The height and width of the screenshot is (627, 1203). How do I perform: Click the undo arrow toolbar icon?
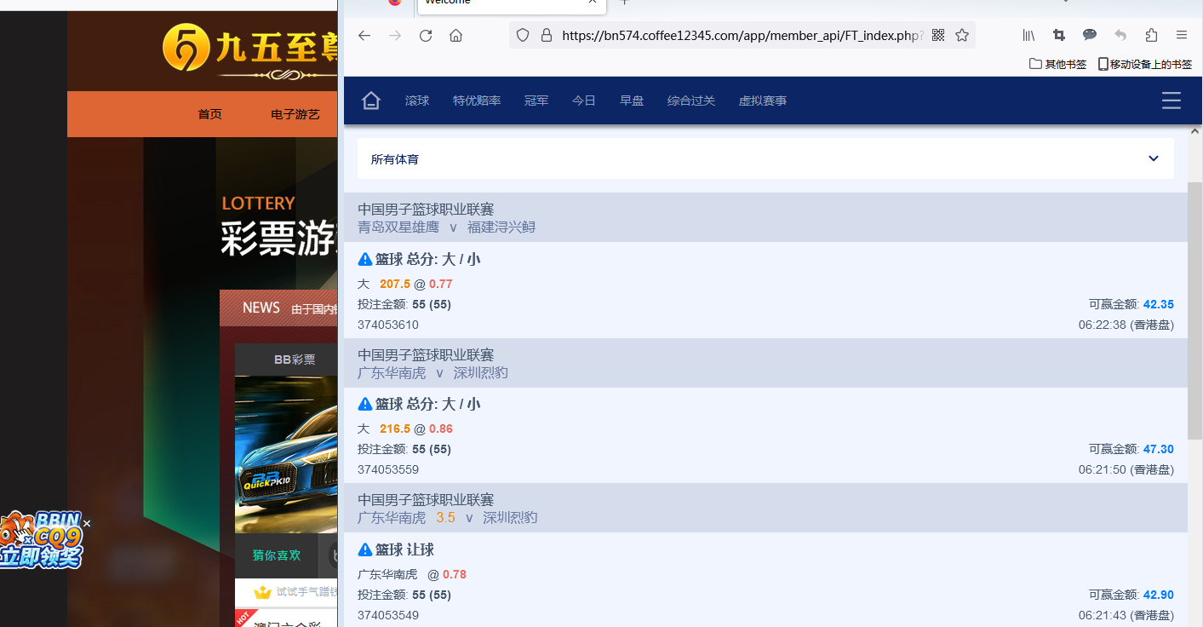point(1120,35)
